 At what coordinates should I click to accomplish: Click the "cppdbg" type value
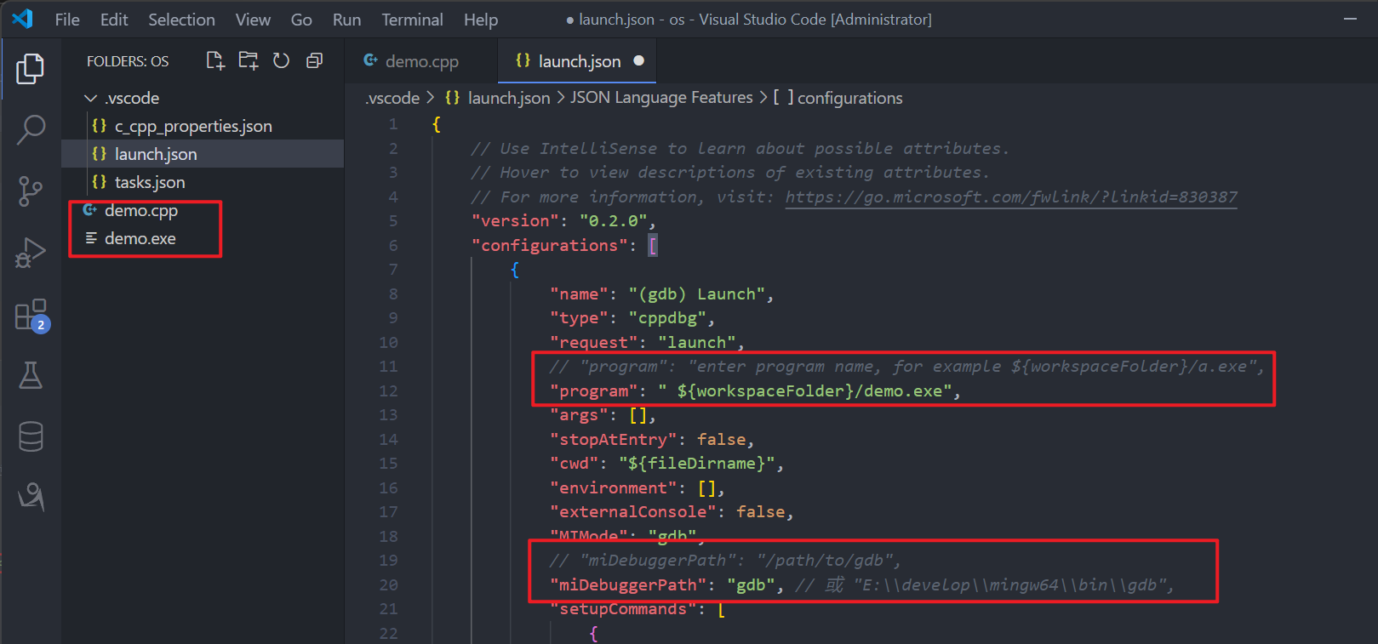tap(667, 317)
